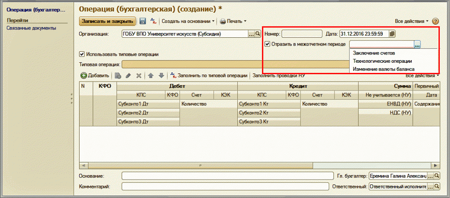
Task: Click Заполнить по типовой операции
Action: click(x=209, y=76)
